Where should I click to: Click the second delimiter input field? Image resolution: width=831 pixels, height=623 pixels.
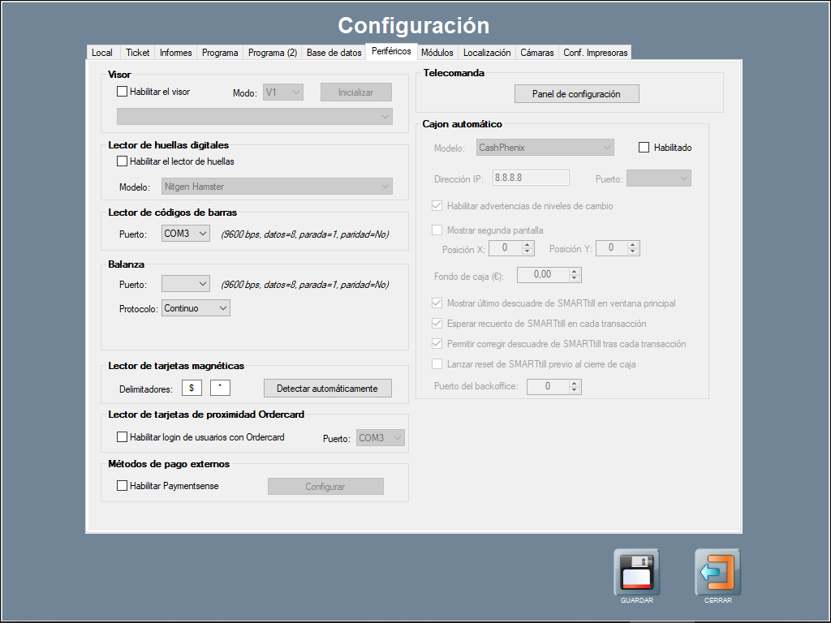pyautogui.click(x=220, y=389)
